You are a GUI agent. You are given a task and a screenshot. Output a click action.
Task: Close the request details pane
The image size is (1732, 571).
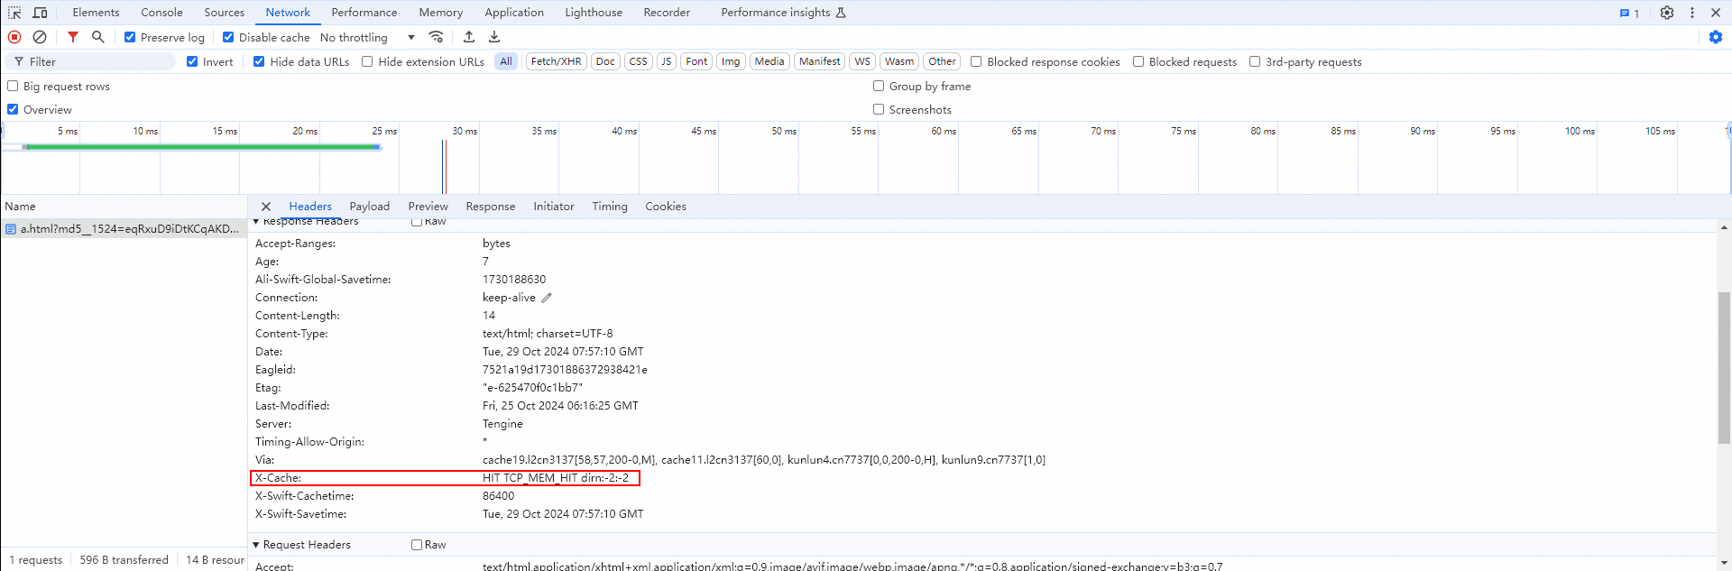pyautogui.click(x=266, y=207)
